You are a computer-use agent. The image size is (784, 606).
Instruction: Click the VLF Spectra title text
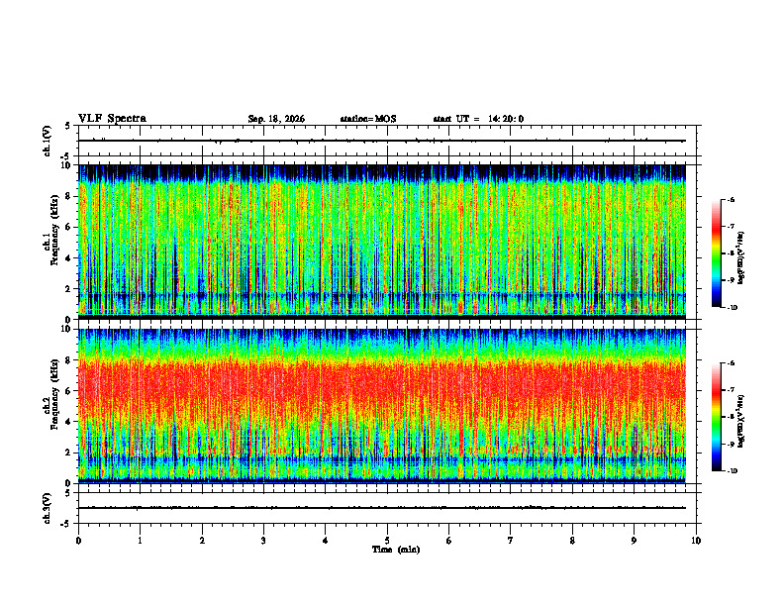pyautogui.click(x=112, y=119)
